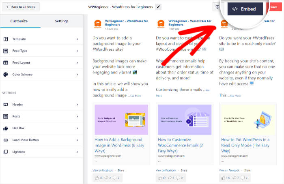The image size is (284, 184).
Task: Expand the Color Scheme chevron
Action: 77,75
